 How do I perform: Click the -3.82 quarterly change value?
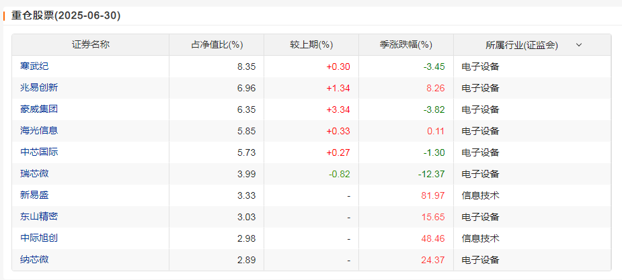point(434,109)
